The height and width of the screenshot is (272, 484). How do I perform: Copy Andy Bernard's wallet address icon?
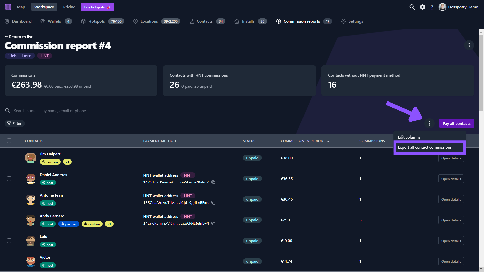point(213,223)
